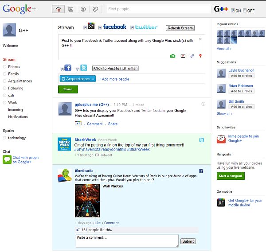Image resolution: width=266 pixels, height=252 pixels.
Task: Click the Retweet icon on SharkWeek tweet
Action: (x=97, y=155)
